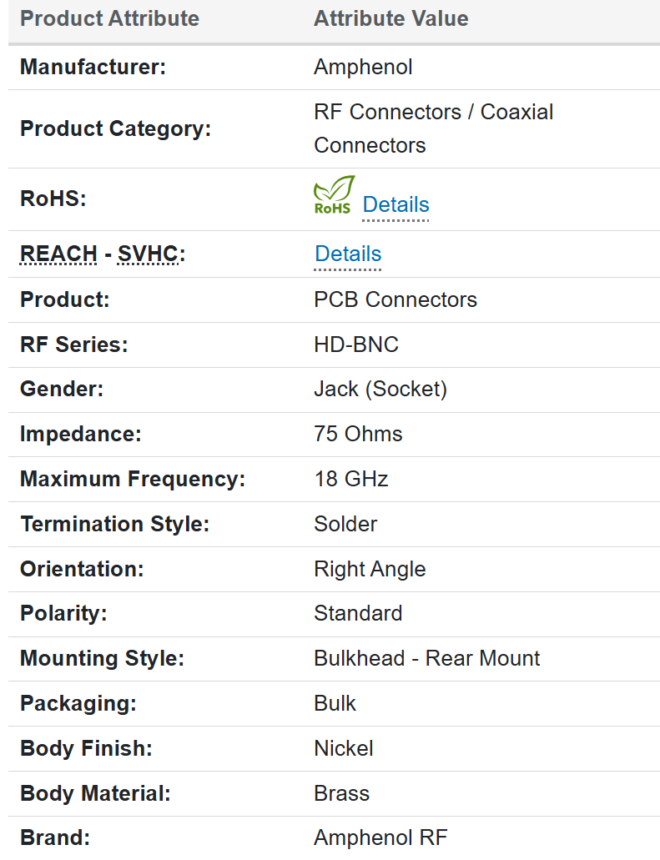Click the 75 Ohms impedance value
Screen dimensions: 660x860
[x=358, y=434]
